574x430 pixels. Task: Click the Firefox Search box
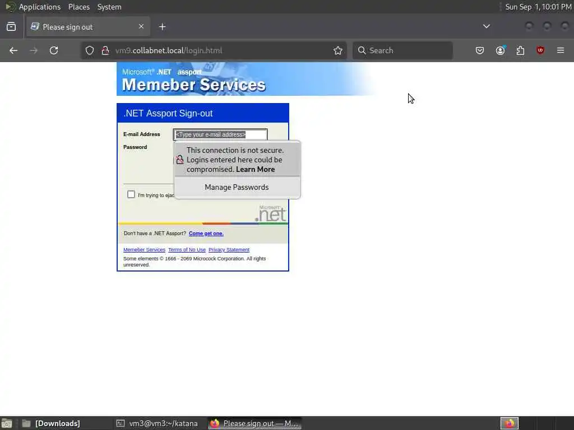click(402, 50)
